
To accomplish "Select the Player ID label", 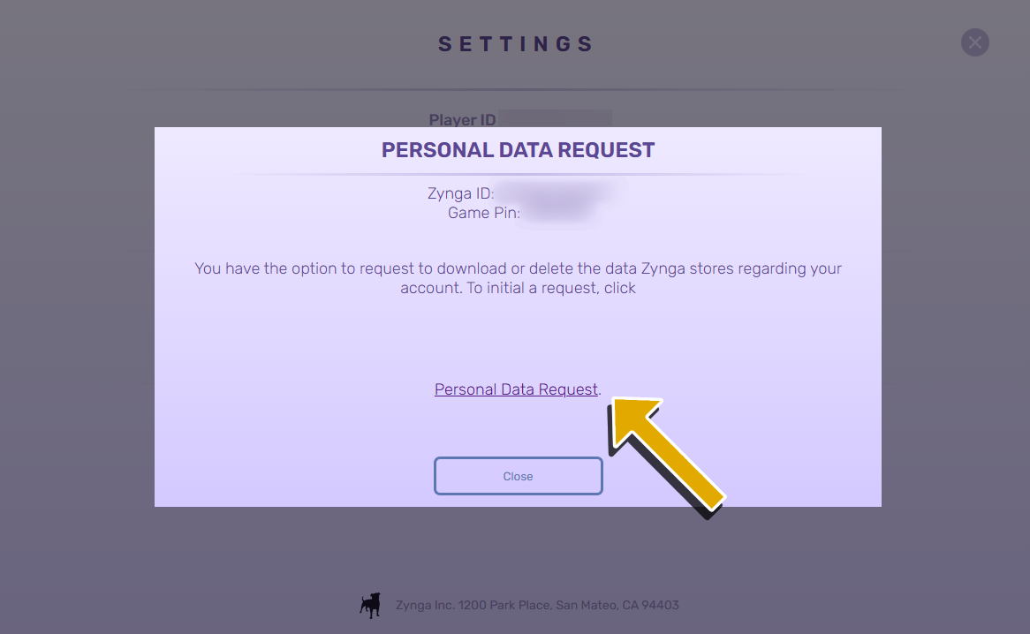I will tap(462, 120).
